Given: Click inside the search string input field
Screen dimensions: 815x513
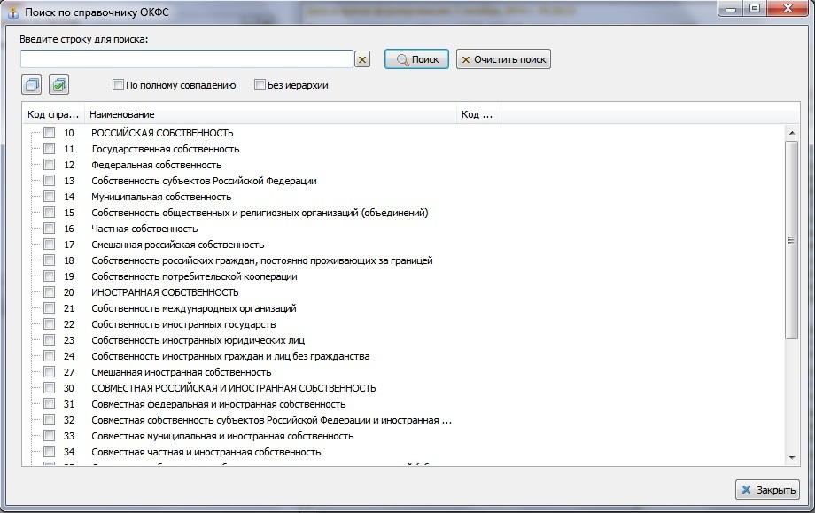Looking at the screenshot, I should (x=187, y=59).
